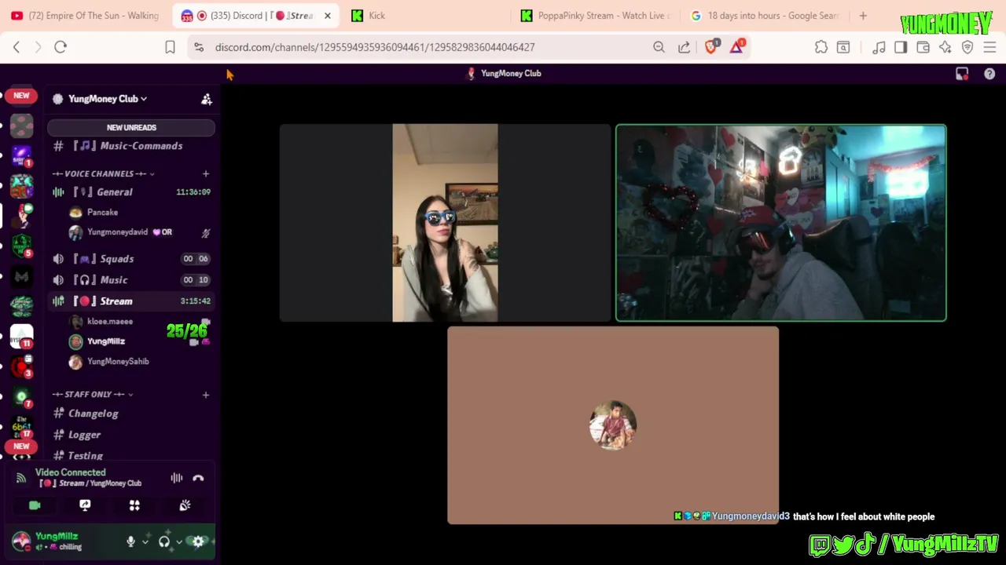Toggle camera in voice panel
The width and height of the screenshot is (1006, 565).
[35, 505]
